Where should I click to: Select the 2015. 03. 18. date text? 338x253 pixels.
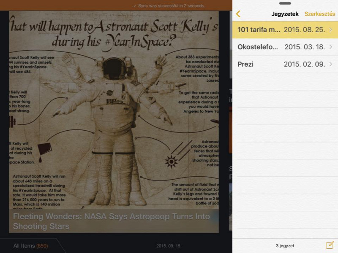[x=305, y=47]
